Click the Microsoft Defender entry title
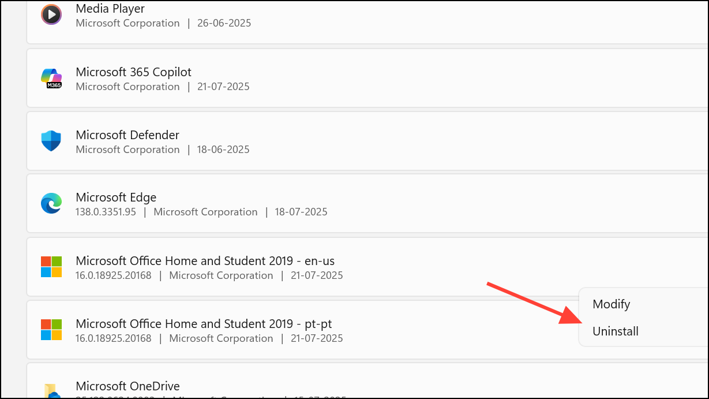The width and height of the screenshot is (709, 399). point(127,135)
